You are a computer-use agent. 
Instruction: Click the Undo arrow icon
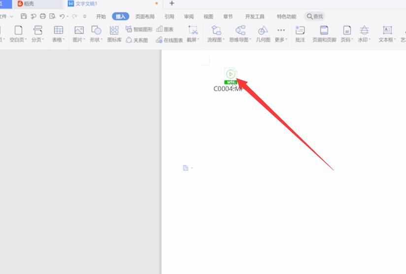62,16
